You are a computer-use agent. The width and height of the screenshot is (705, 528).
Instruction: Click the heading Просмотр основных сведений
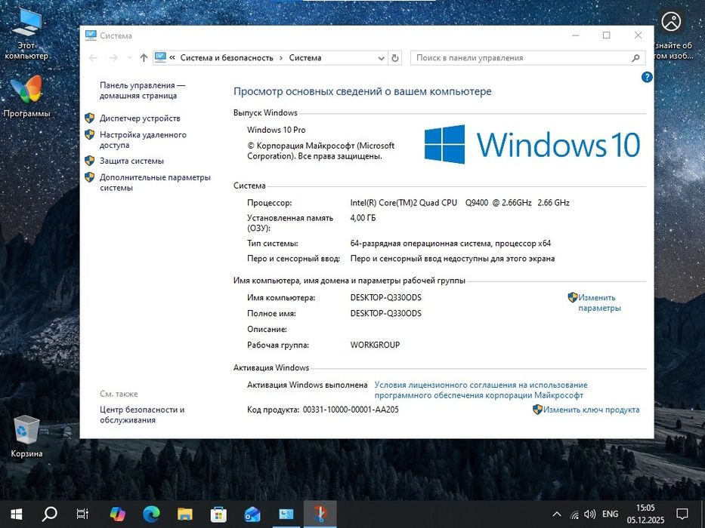click(x=363, y=91)
